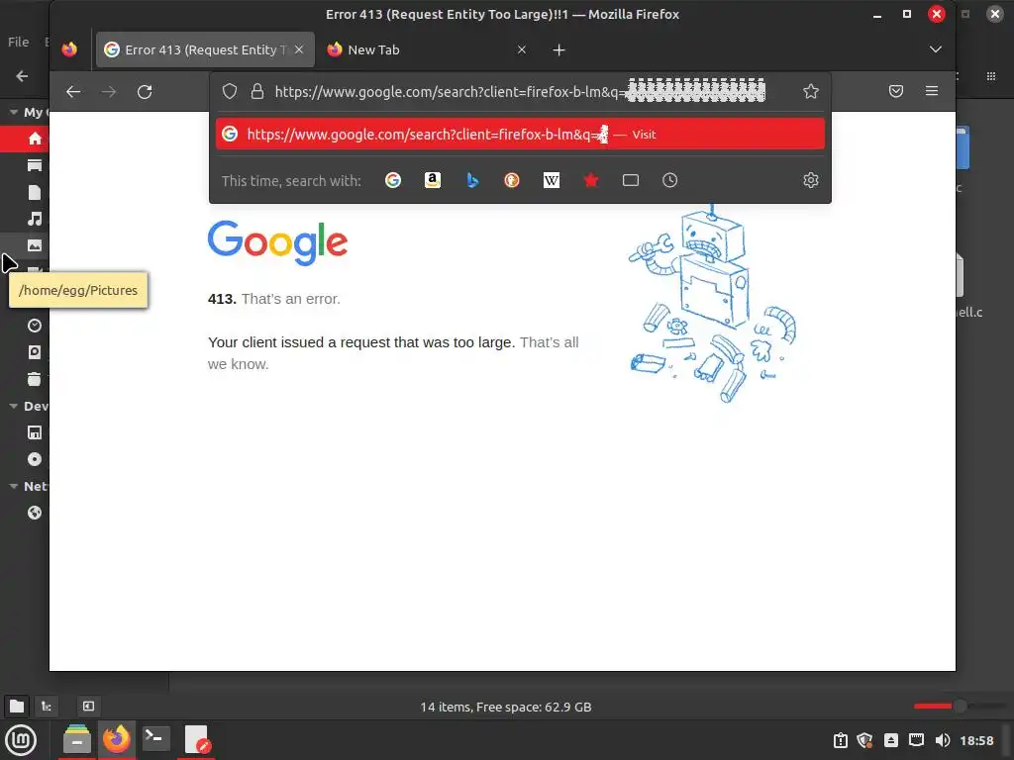Screen dimensions: 1014x760
Task: Open Recent in file manager sidebar
Action: pos(35,326)
